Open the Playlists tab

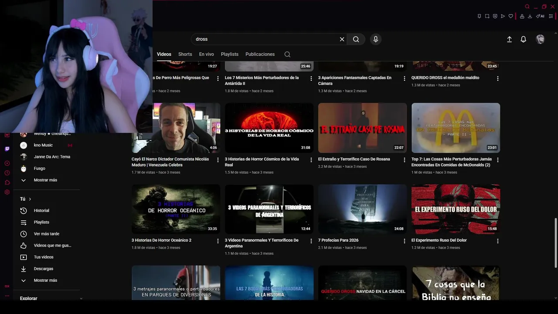(229, 55)
